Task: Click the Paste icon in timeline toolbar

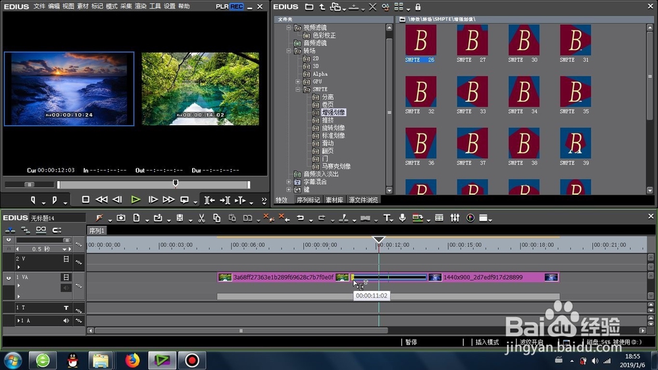Action: [232, 218]
